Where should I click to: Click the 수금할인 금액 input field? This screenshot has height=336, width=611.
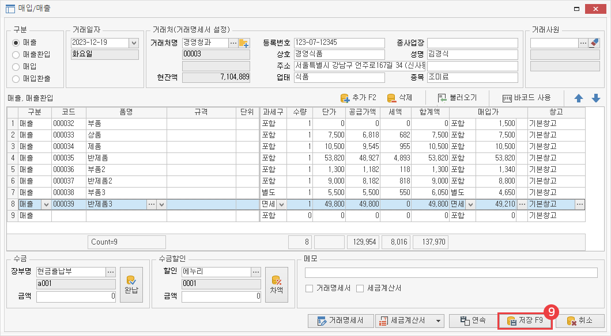(221, 296)
